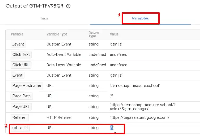200x136 pixels.
Task: Click URL type in url - acid row
Action: click(x=50, y=128)
